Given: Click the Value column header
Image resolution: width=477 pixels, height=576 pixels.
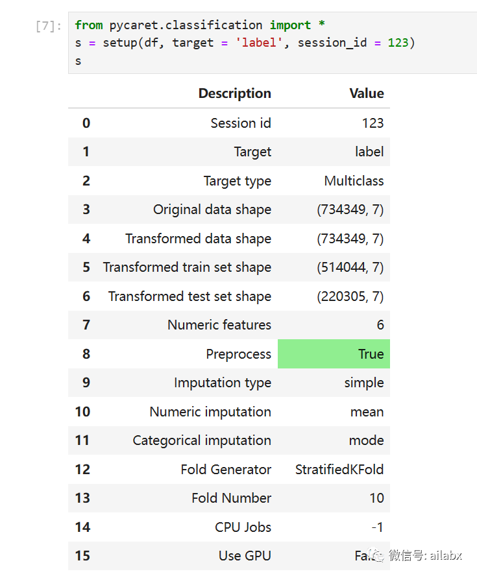Looking at the screenshot, I should coord(367,93).
